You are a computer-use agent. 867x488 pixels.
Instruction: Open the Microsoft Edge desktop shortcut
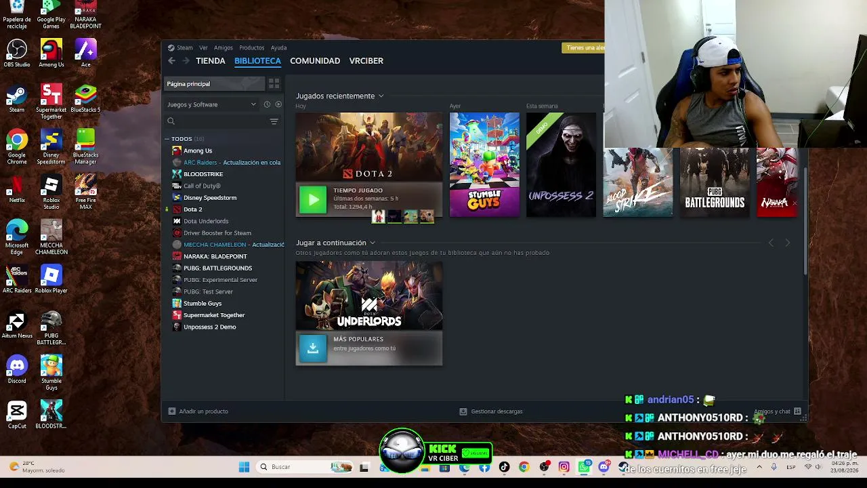click(17, 237)
